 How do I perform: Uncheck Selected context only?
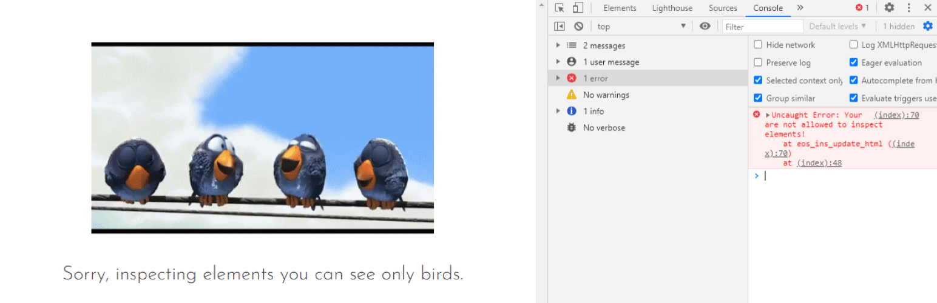[x=758, y=80]
